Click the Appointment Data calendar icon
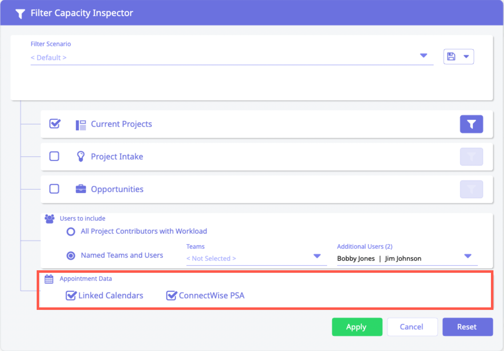The height and width of the screenshot is (351, 504). [x=49, y=279]
